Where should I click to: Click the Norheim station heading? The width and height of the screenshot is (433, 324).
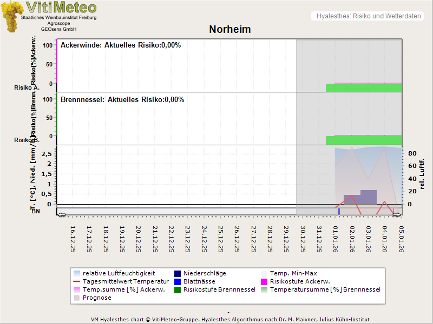tap(230, 30)
